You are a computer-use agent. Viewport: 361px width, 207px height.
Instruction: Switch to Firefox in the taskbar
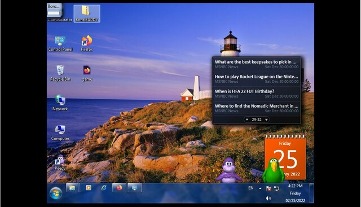click(x=119, y=188)
